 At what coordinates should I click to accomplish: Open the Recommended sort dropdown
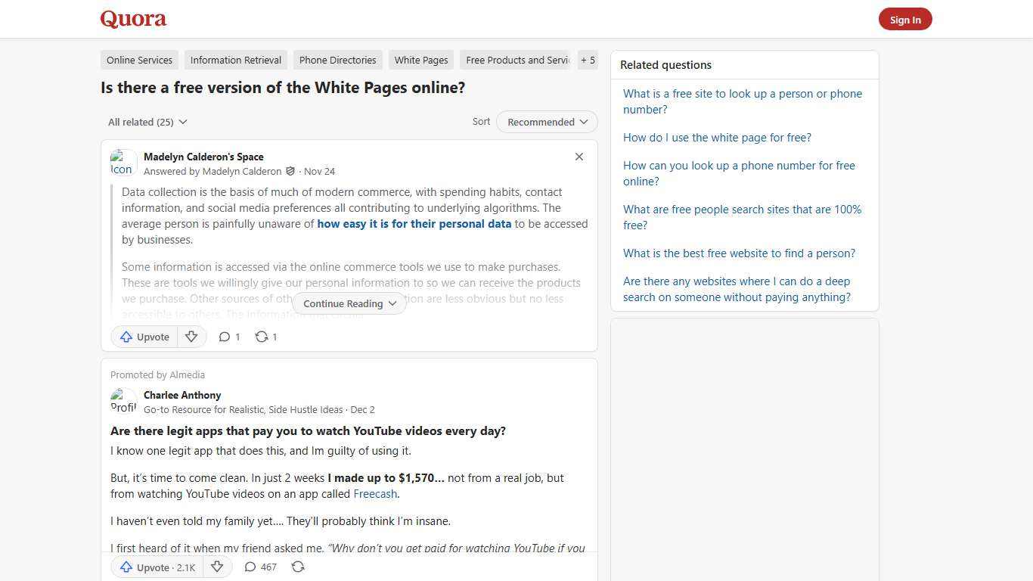546,122
